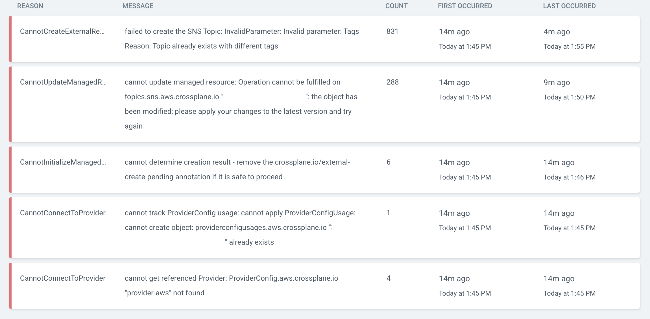
Task: Click the count value 288
Action: point(392,82)
